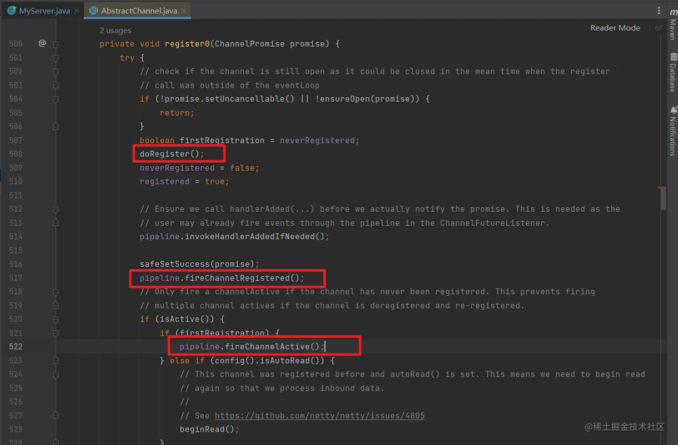678x445 pixels.
Task: Click the register0 method name
Action: [187, 44]
